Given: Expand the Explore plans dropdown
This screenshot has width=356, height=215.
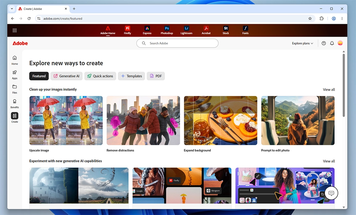Looking at the screenshot, I should tap(302, 43).
